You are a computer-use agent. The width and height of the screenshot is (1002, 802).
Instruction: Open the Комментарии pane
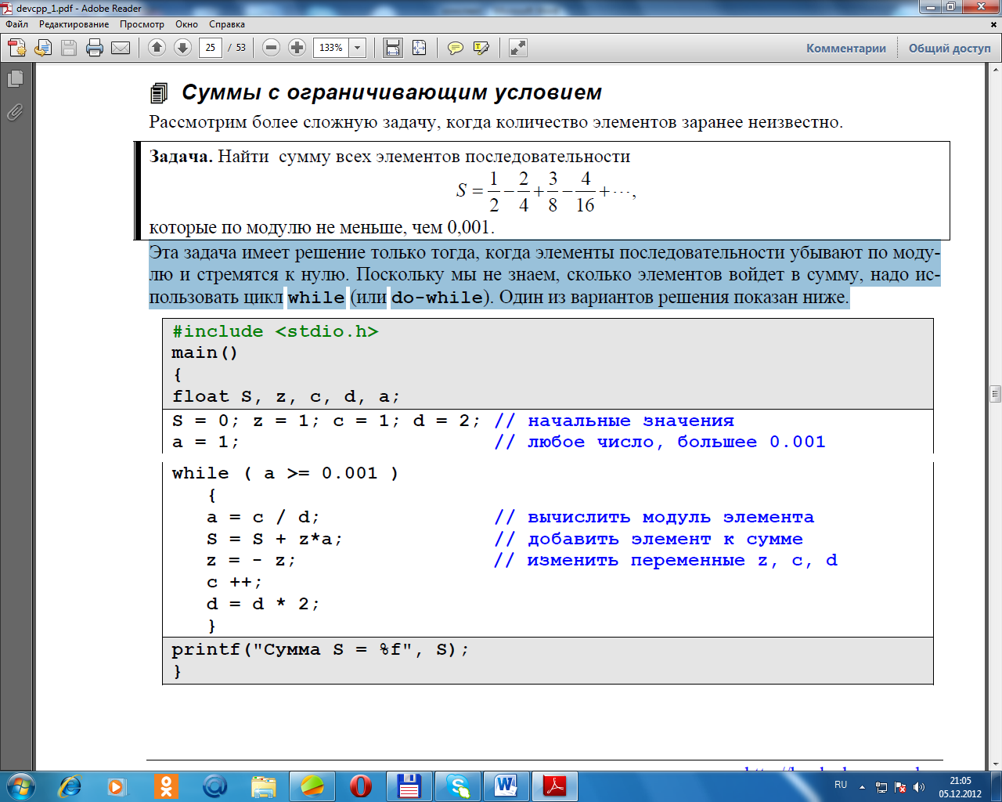pos(846,48)
